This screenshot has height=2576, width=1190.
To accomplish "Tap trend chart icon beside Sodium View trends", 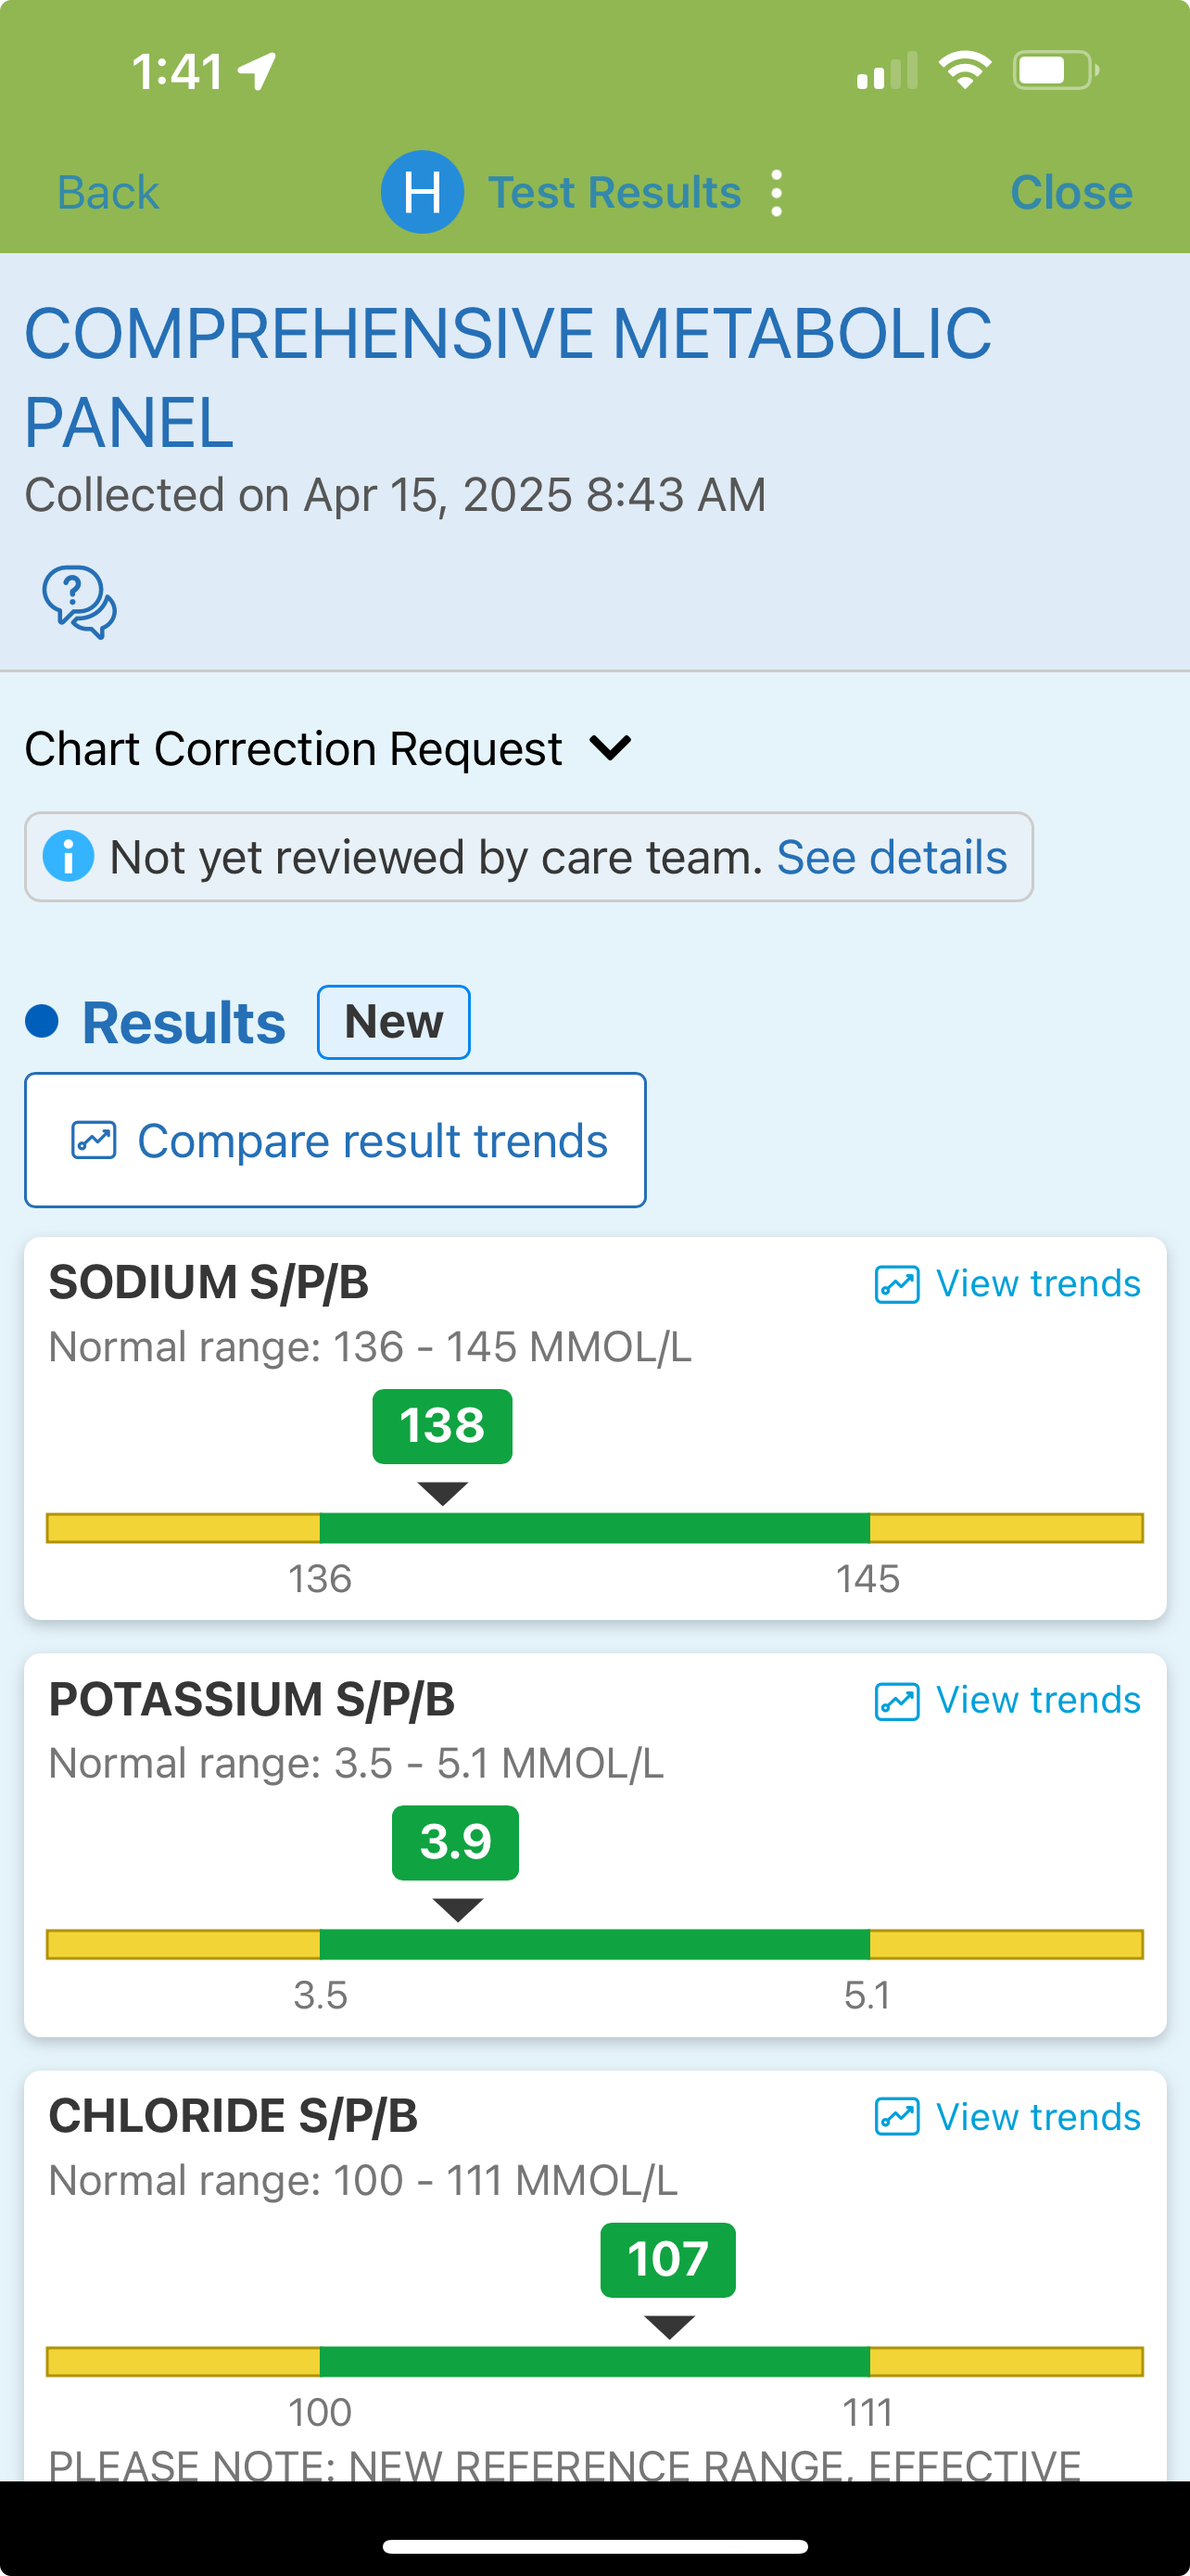I will [896, 1285].
